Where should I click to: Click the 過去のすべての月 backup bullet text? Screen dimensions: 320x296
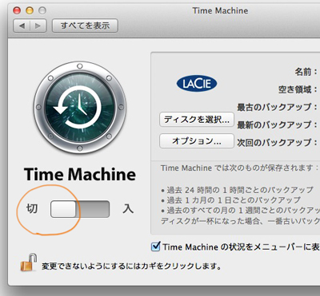[240, 211]
